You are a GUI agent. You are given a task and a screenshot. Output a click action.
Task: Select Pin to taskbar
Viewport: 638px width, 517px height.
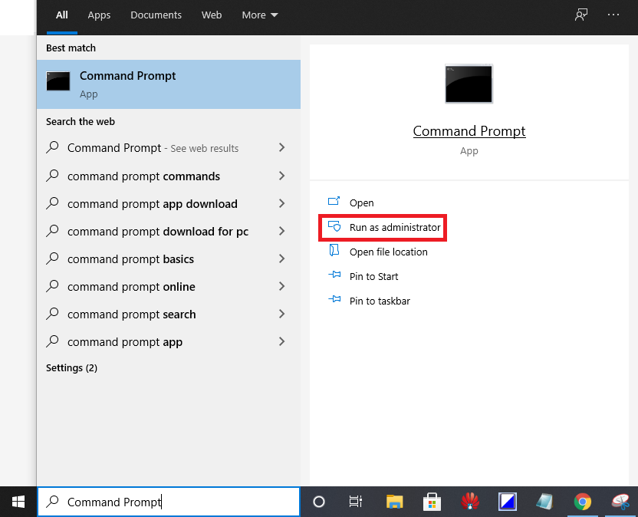380,301
